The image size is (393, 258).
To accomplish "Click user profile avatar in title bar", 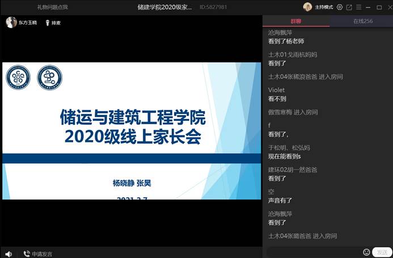I will [x=308, y=7].
